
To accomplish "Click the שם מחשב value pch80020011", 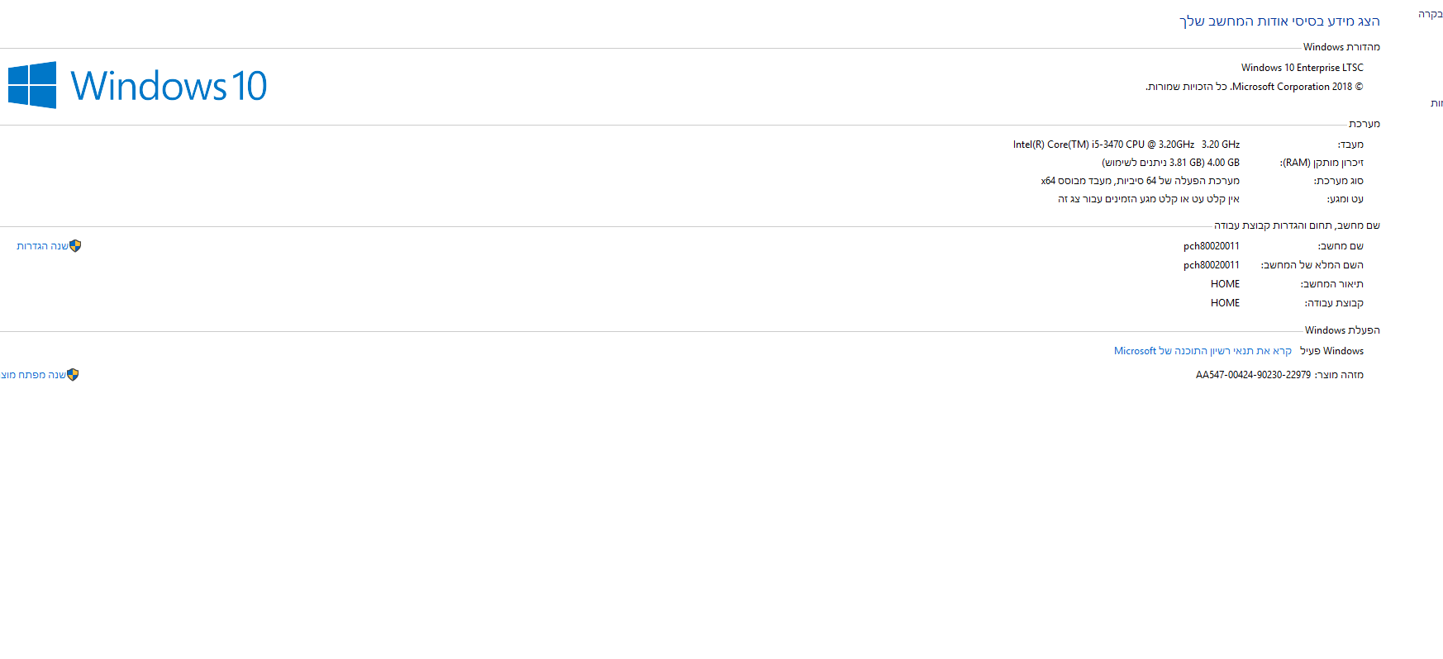I will 1211,246.
